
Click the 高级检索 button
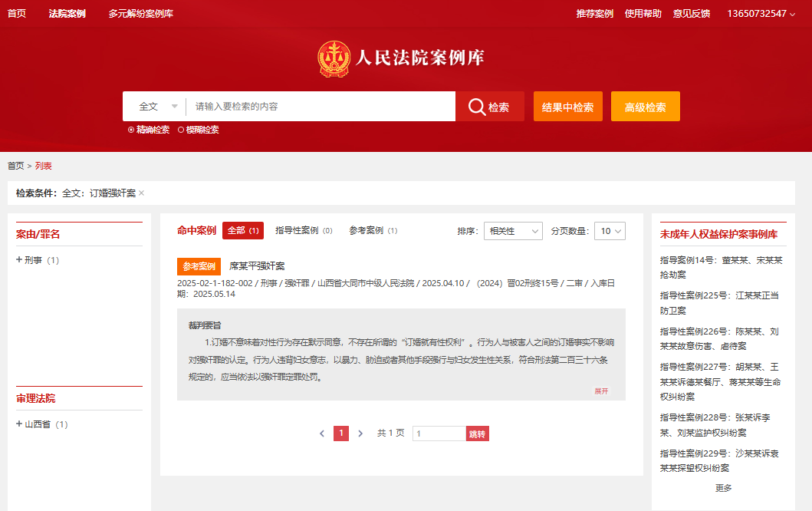pyautogui.click(x=645, y=106)
